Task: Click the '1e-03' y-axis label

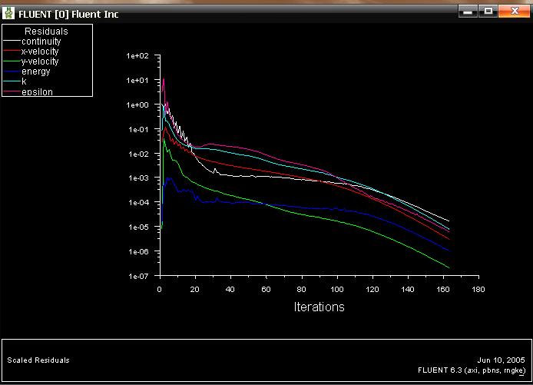Action: (x=138, y=178)
